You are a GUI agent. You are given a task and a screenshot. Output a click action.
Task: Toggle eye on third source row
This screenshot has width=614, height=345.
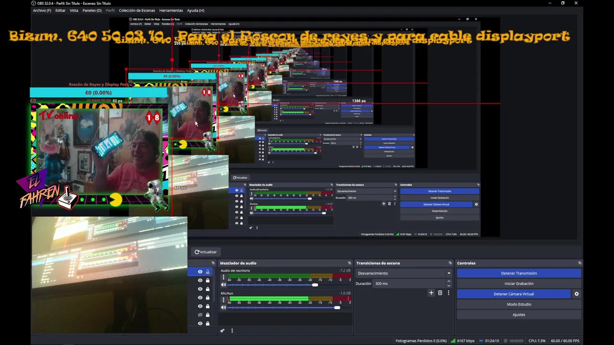[200, 289]
